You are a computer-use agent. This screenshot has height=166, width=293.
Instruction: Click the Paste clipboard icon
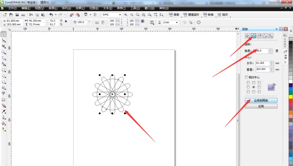pyautogui.click(x=43, y=15)
